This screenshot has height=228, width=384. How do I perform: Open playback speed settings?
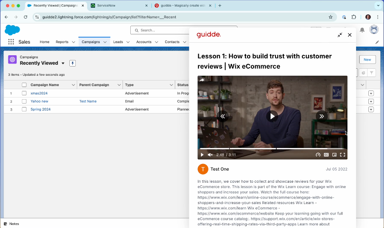(x=318, y=155)
